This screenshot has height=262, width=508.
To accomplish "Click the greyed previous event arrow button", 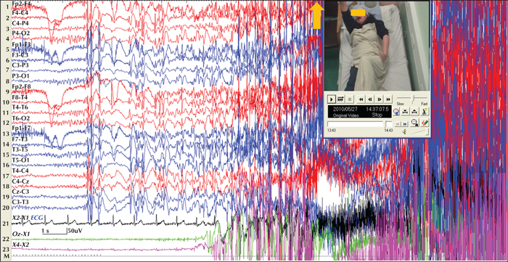I will coord(398,123).
